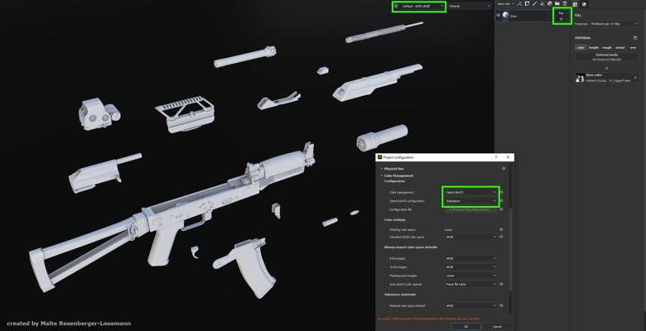646x331 pixels.
Task: Open the 8 bit images color space dropdown
Action: (x=470, y=258)
